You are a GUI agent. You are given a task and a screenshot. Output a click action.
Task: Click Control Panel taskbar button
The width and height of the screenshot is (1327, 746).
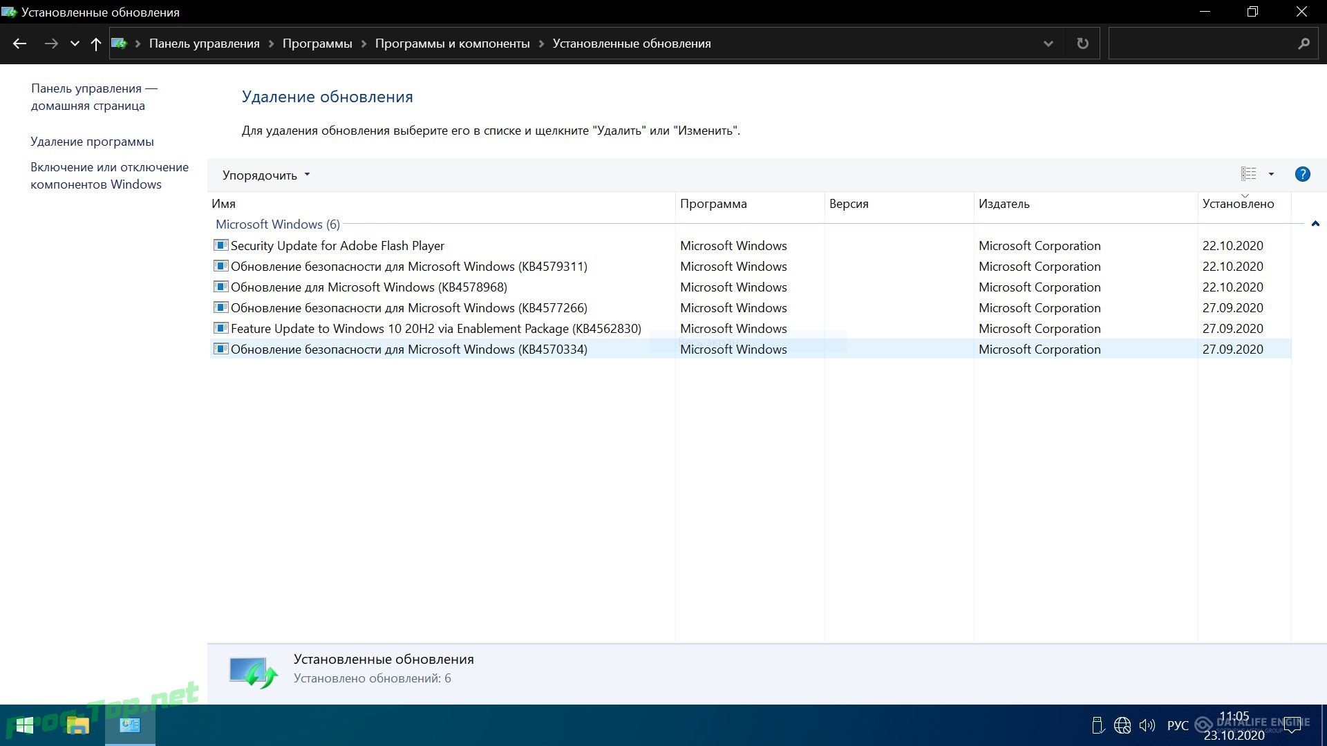(x=130, y=725)
